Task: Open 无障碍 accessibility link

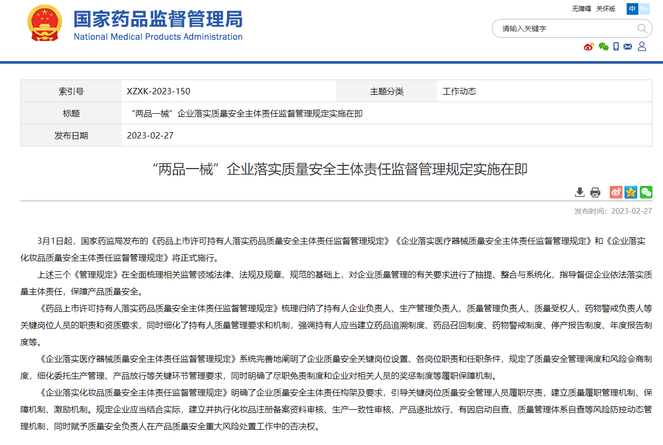Action: (x=581, y=9)
